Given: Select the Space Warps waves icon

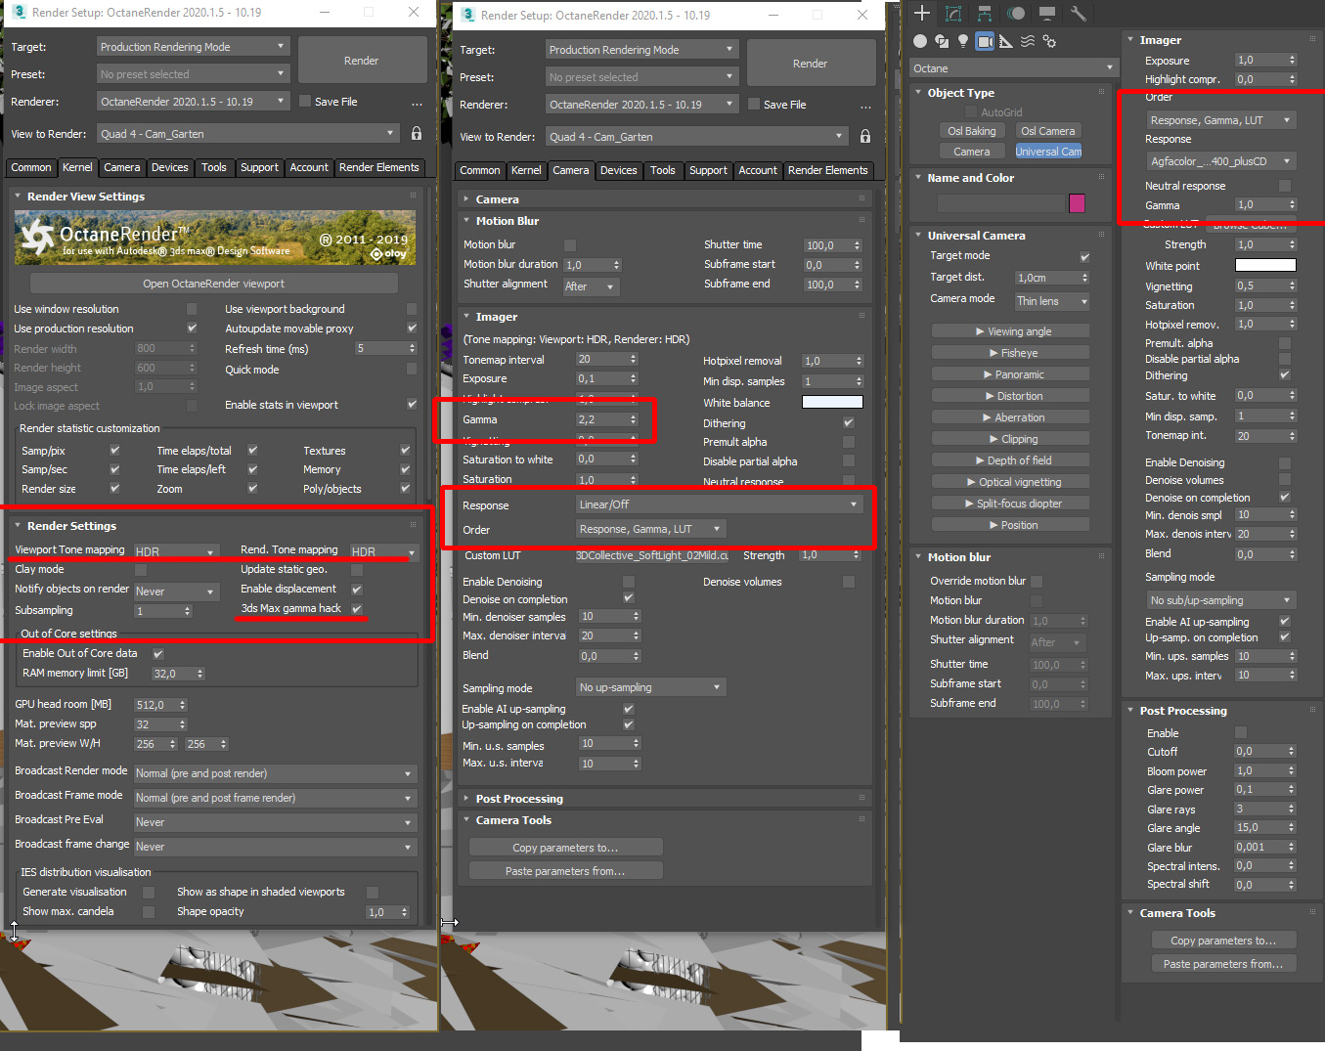Looking at the screenshot, I should 1028,41.
